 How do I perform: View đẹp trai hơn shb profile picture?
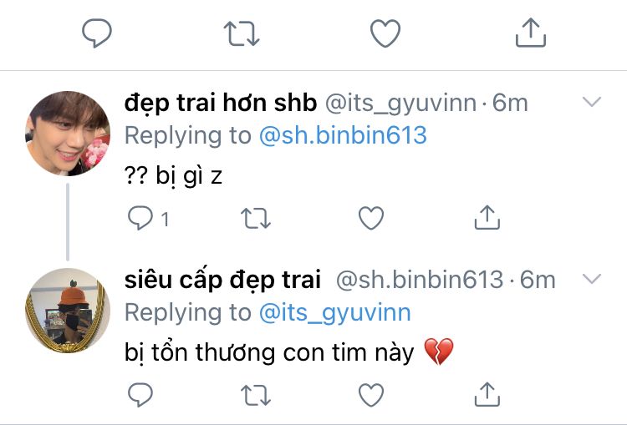68,134
